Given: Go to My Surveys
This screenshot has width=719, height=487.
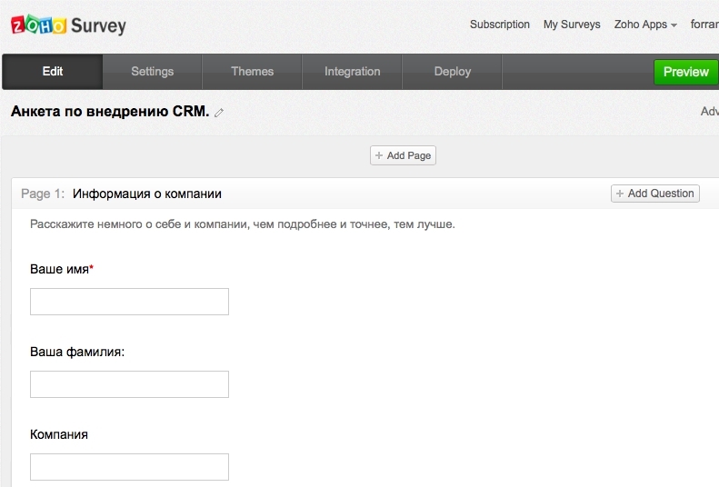Looking at the screenshot, I should click(x=572, y=25).
